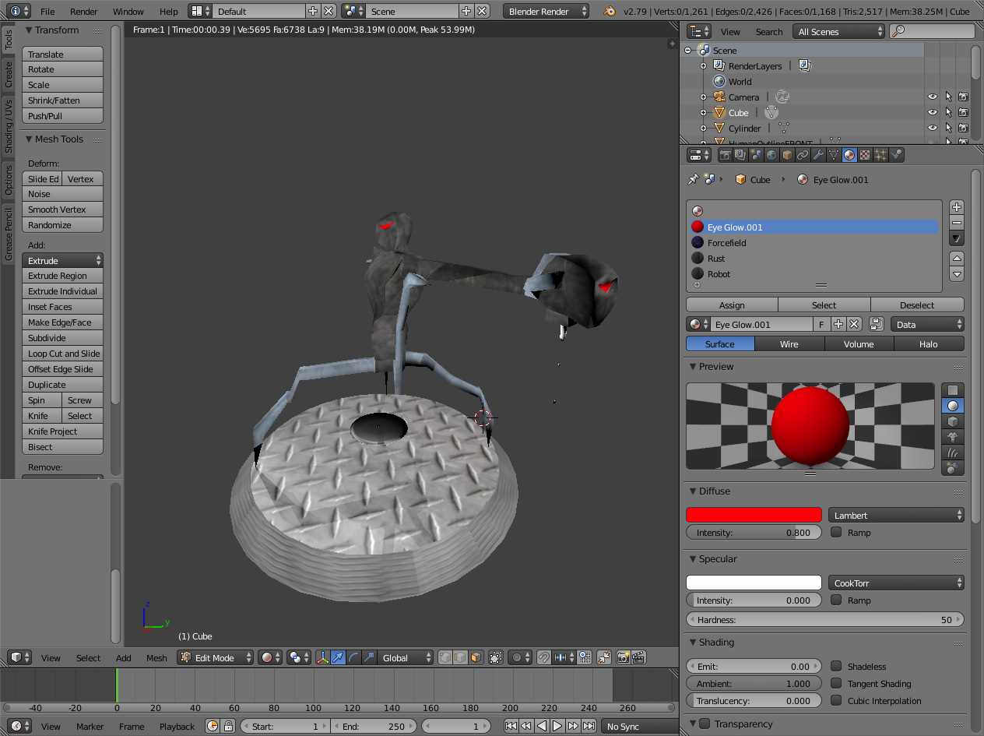
Task: Open the Window menu
Action: [x=128, y=11]
